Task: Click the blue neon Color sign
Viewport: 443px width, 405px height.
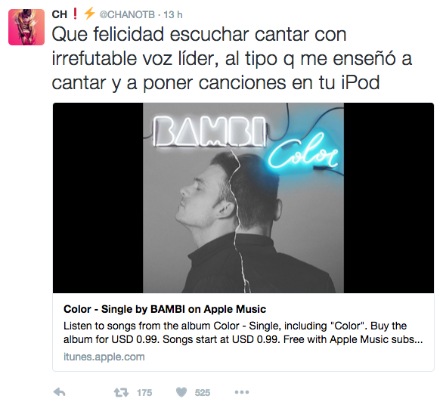Action: click(302, 152)
